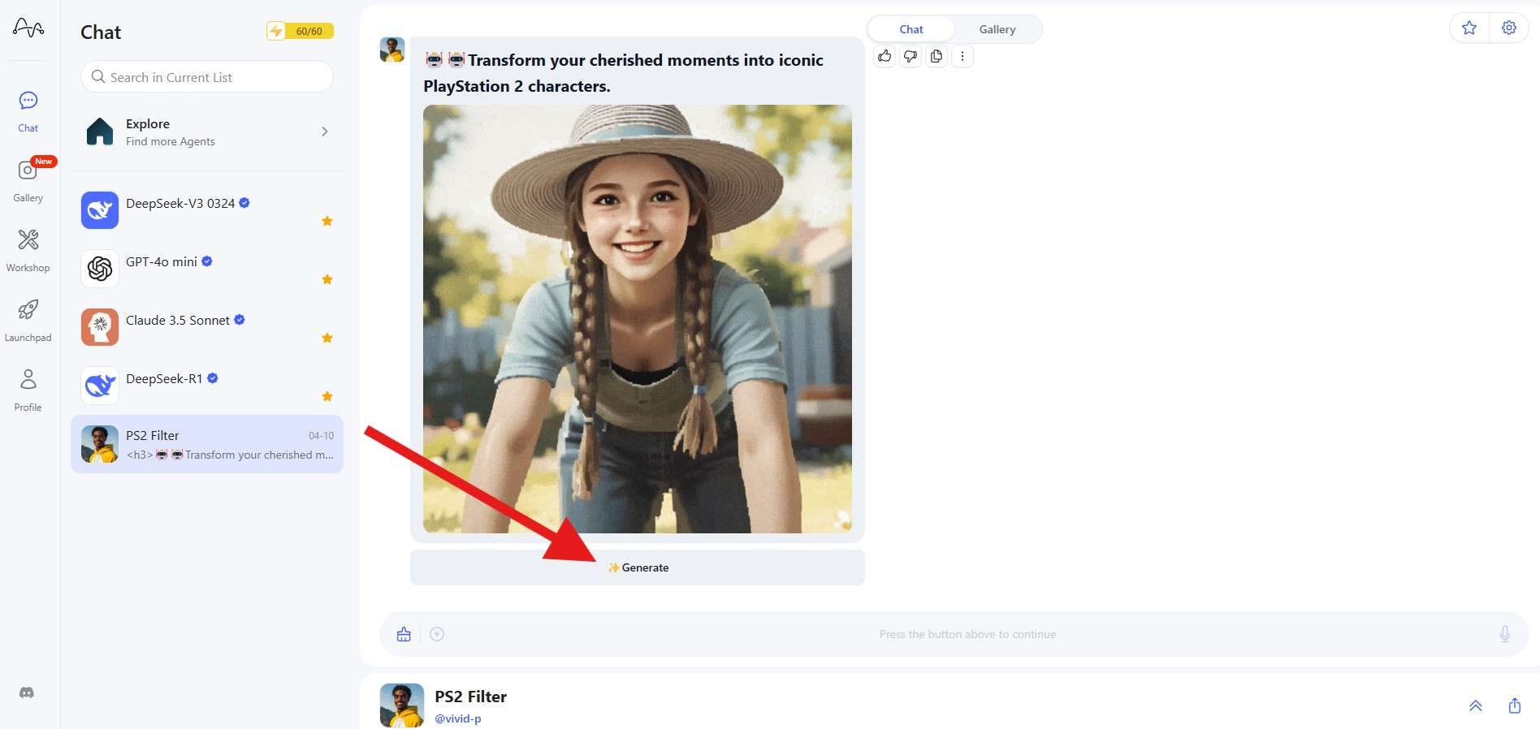The width and height of the screenshot is (1540, 729).
Task: Click the Search in Current List field
Action: coord(207,77)
